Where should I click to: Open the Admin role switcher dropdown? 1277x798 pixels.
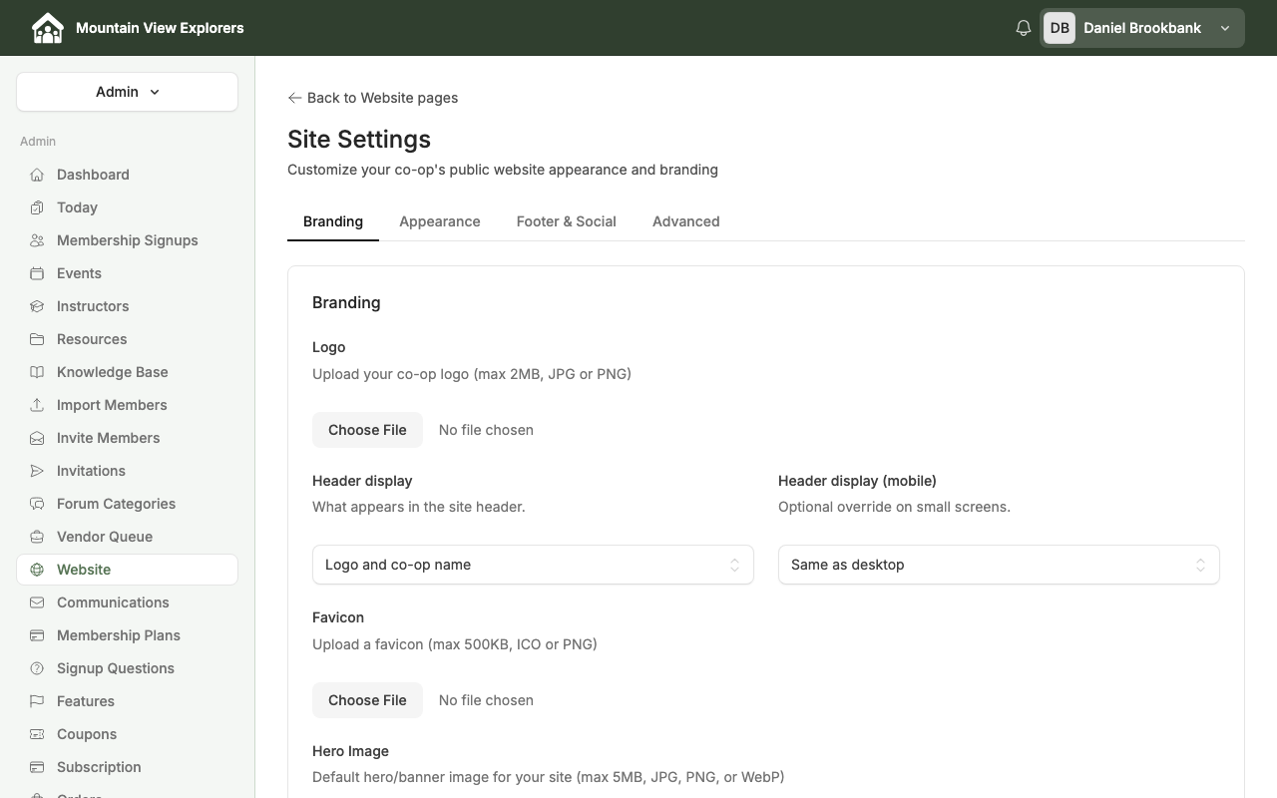[127, 92]
